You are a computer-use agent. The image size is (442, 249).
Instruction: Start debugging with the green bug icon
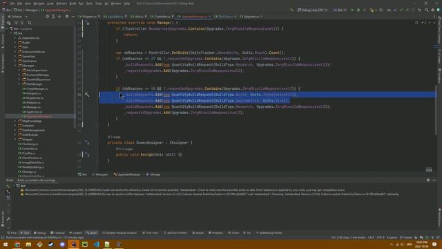click(358, 10)
